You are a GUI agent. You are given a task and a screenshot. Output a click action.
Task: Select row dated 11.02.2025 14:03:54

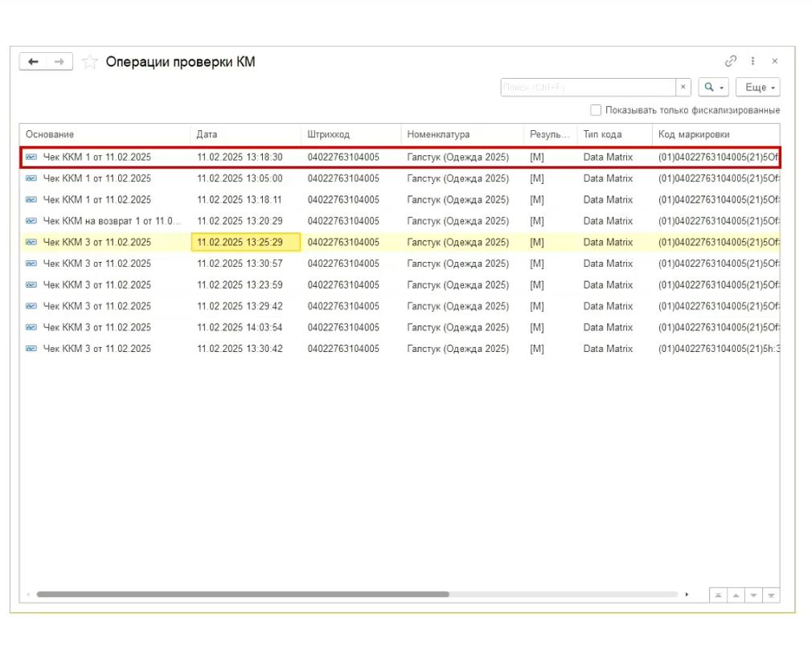click(x=240, y=327)
